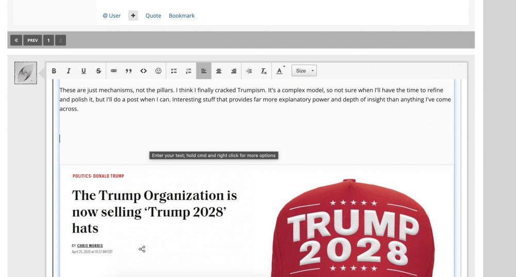Insert a block quote

(128, 71)
